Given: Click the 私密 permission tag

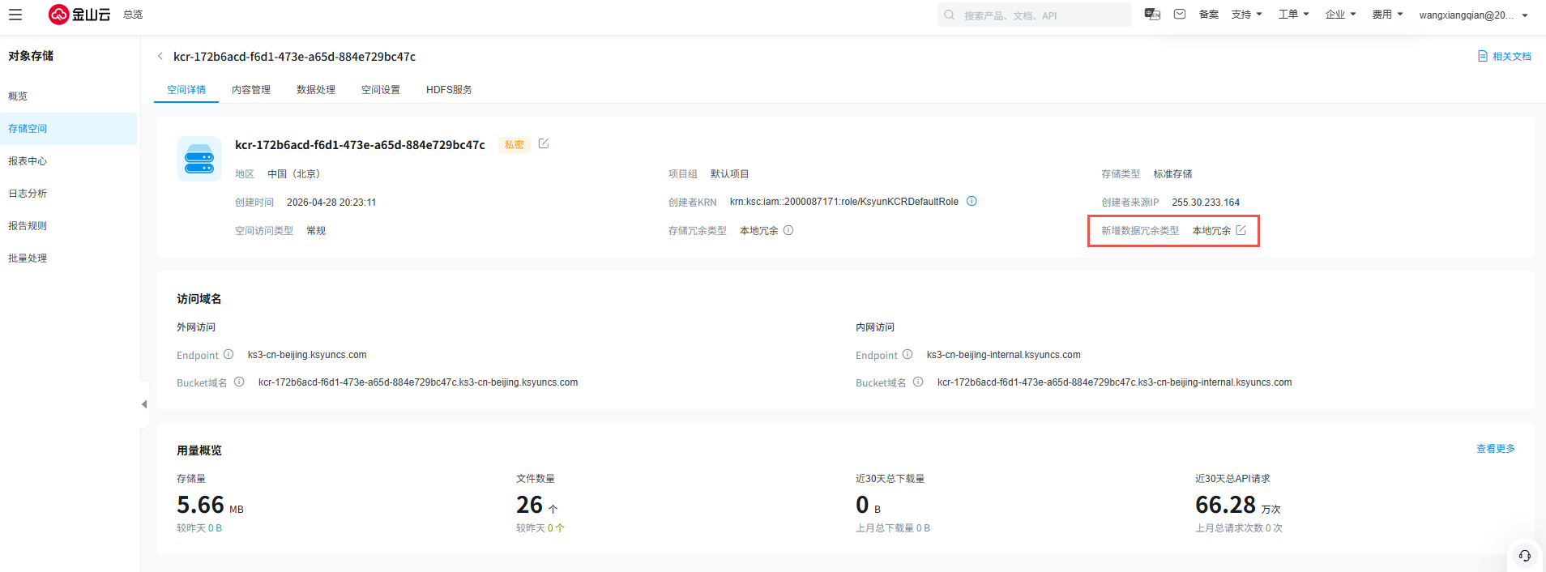Looking at the screenshot, I should click(515, 144).
